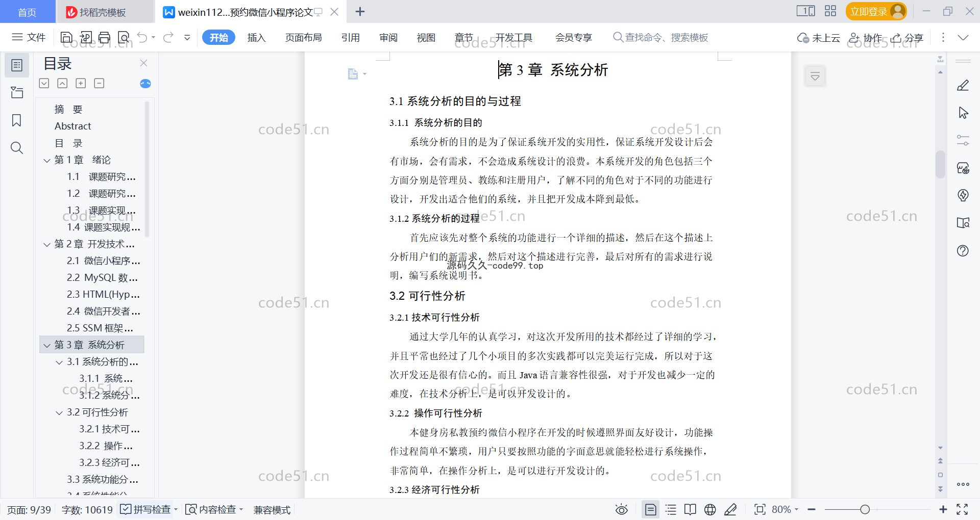Click the zoom in plus button

(x=943, y=509)
